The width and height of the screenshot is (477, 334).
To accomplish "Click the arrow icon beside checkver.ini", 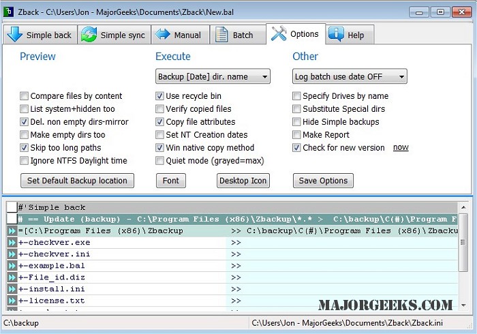I will 12,254.
